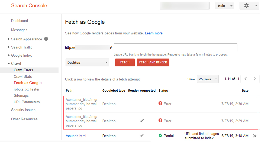
Task: Open the /sounds.html path link
Action: 76,136
